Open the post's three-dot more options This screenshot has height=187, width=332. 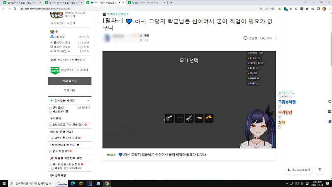[x=276, y=38]
